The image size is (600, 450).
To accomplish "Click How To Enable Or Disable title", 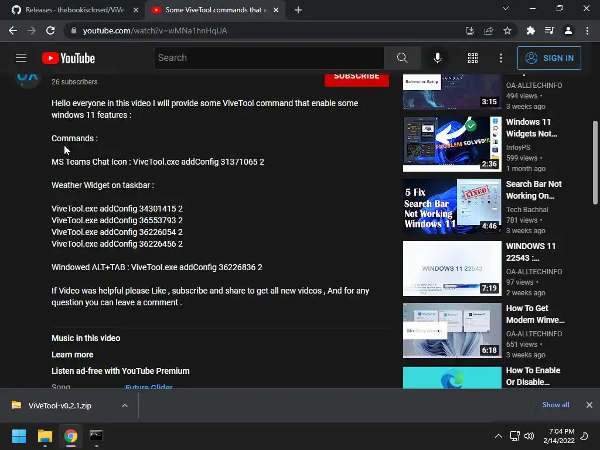I will (x=533, y=376).
